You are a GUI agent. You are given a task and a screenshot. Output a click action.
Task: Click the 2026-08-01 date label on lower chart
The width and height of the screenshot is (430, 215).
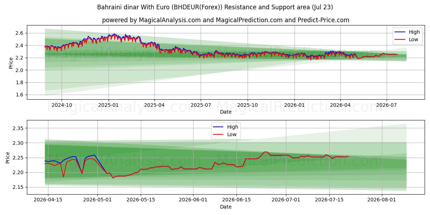(x=382, y=200)
